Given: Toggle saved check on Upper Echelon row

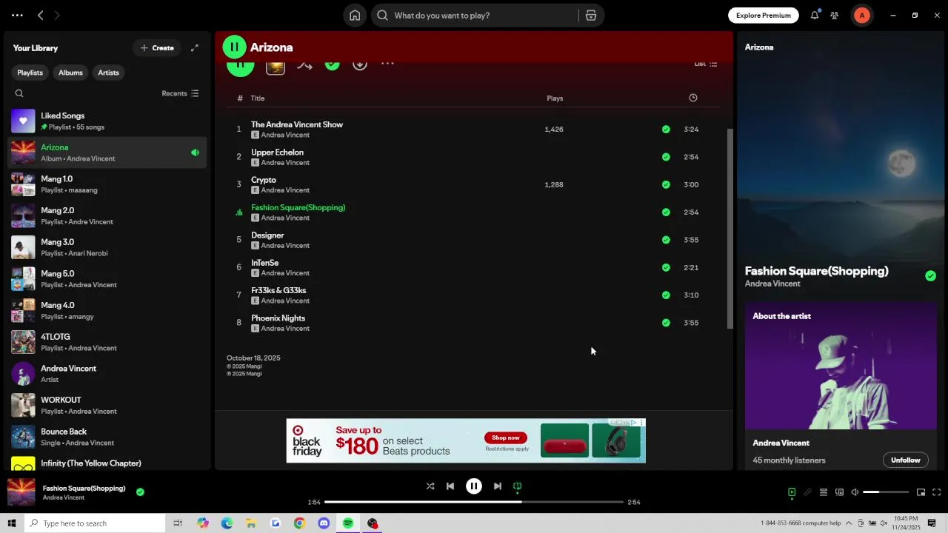Looking at the screenshot, I should tap(666, 157).
